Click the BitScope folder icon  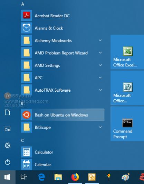coord(27,127)
